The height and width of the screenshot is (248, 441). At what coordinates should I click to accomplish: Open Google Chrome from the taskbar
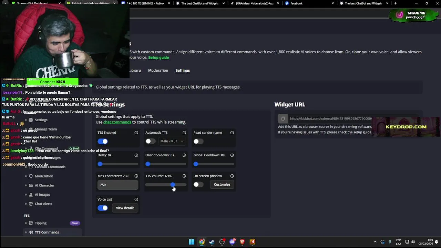(x=202, y=242)
